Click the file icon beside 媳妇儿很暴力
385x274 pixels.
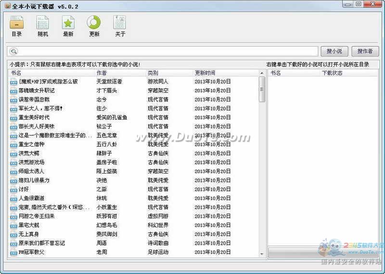[x=13, y=181]
